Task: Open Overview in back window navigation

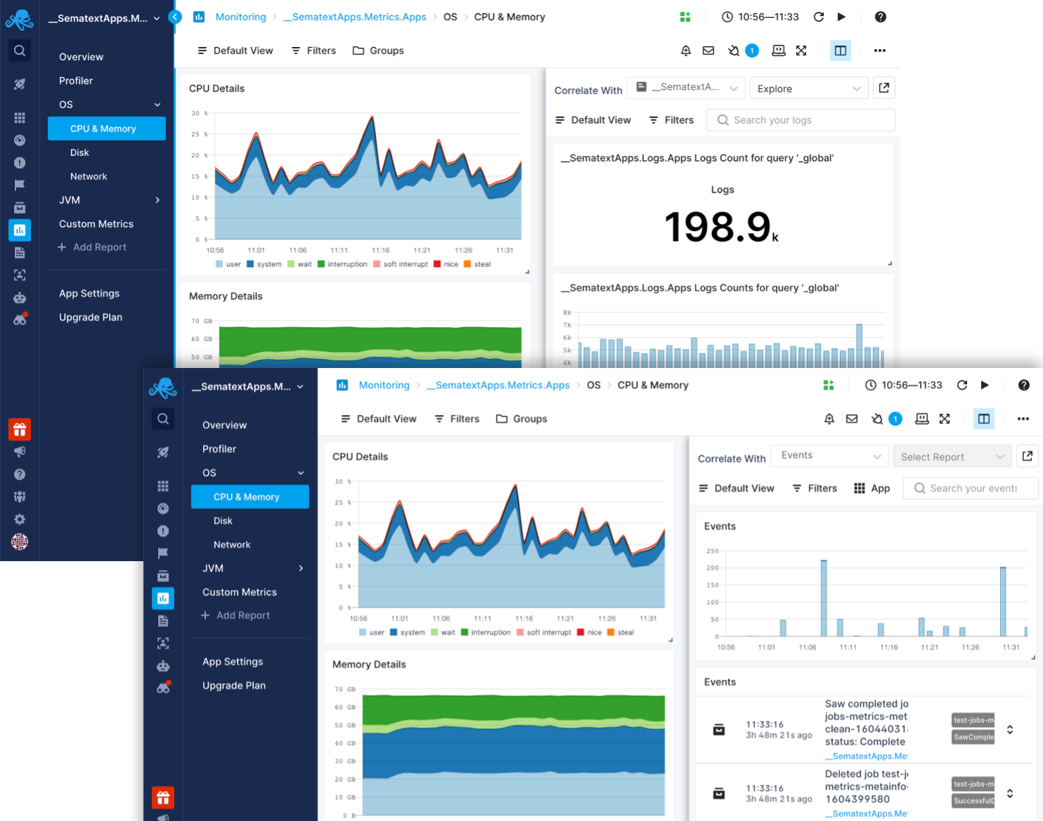Action: click(81, 57)
